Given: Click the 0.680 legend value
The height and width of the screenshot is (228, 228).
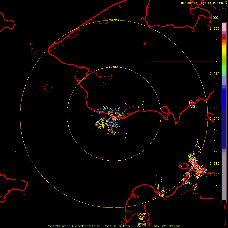Looking at the screenshot, I should coord(215,96).
